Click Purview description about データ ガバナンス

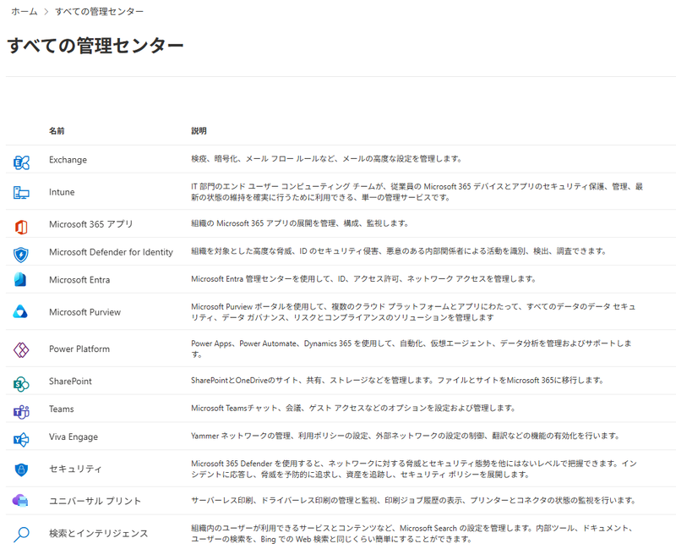tap(414, 312)
